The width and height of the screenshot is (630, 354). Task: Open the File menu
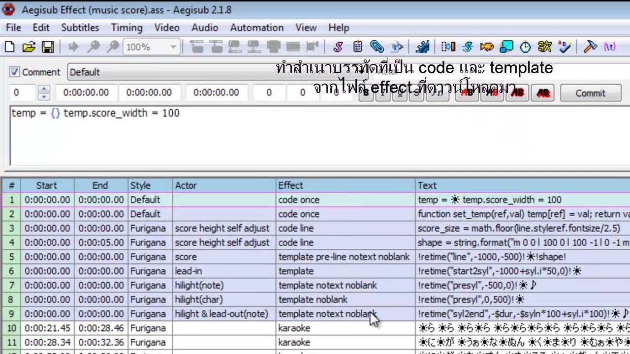tap(13, 28)
